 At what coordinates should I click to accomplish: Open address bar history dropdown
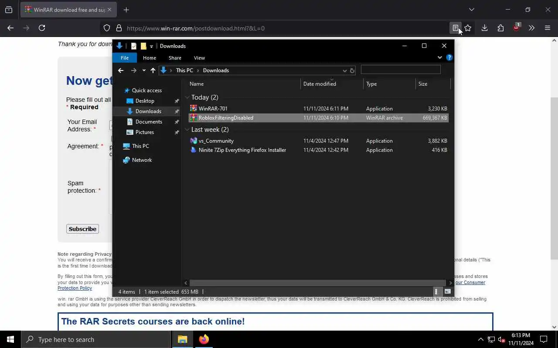click(x=344, y=70)
